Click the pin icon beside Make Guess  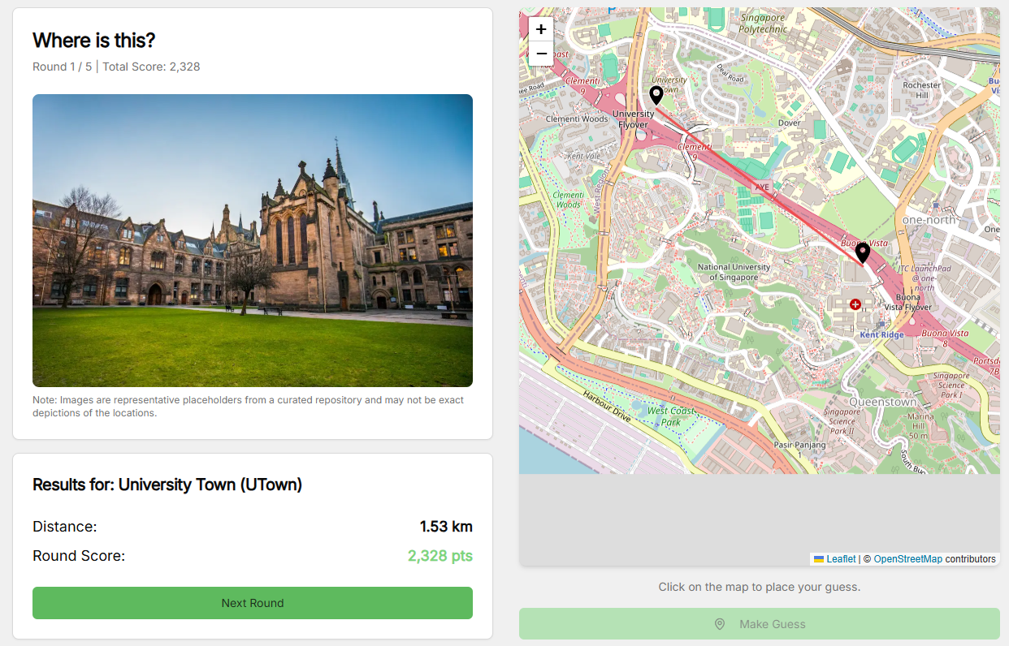tap(719, 624)
